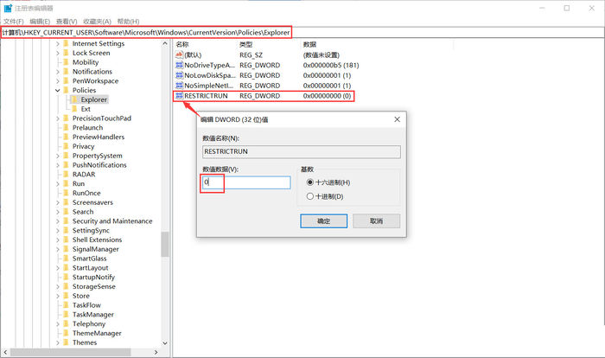Click the Registry Editor app icon in title bar
The width and height of the screenshot is (605, 358).
tap(8, 8)
